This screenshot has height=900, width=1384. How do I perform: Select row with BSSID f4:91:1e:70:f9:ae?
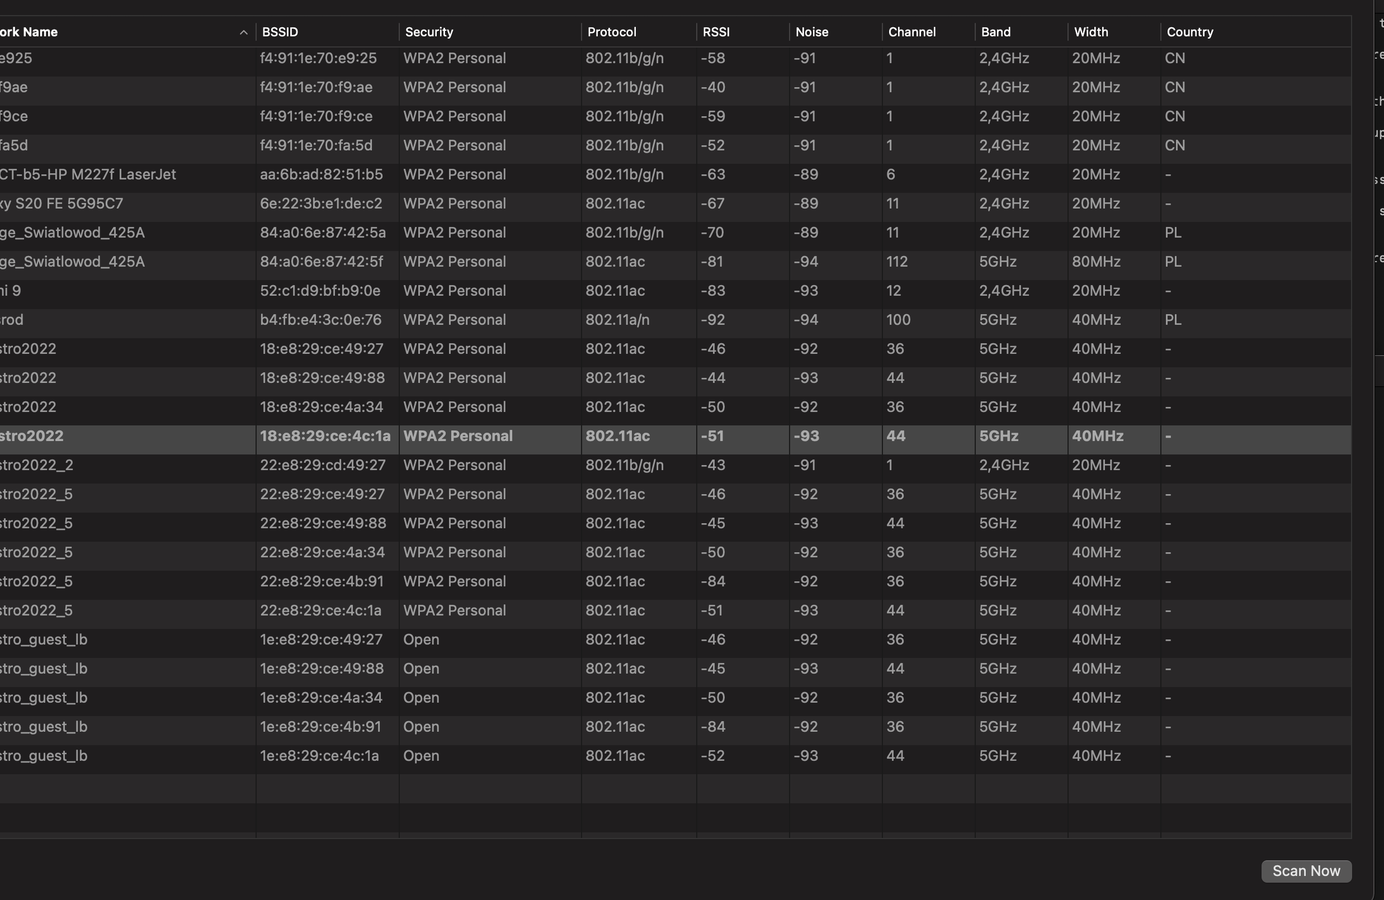[316, 87]
